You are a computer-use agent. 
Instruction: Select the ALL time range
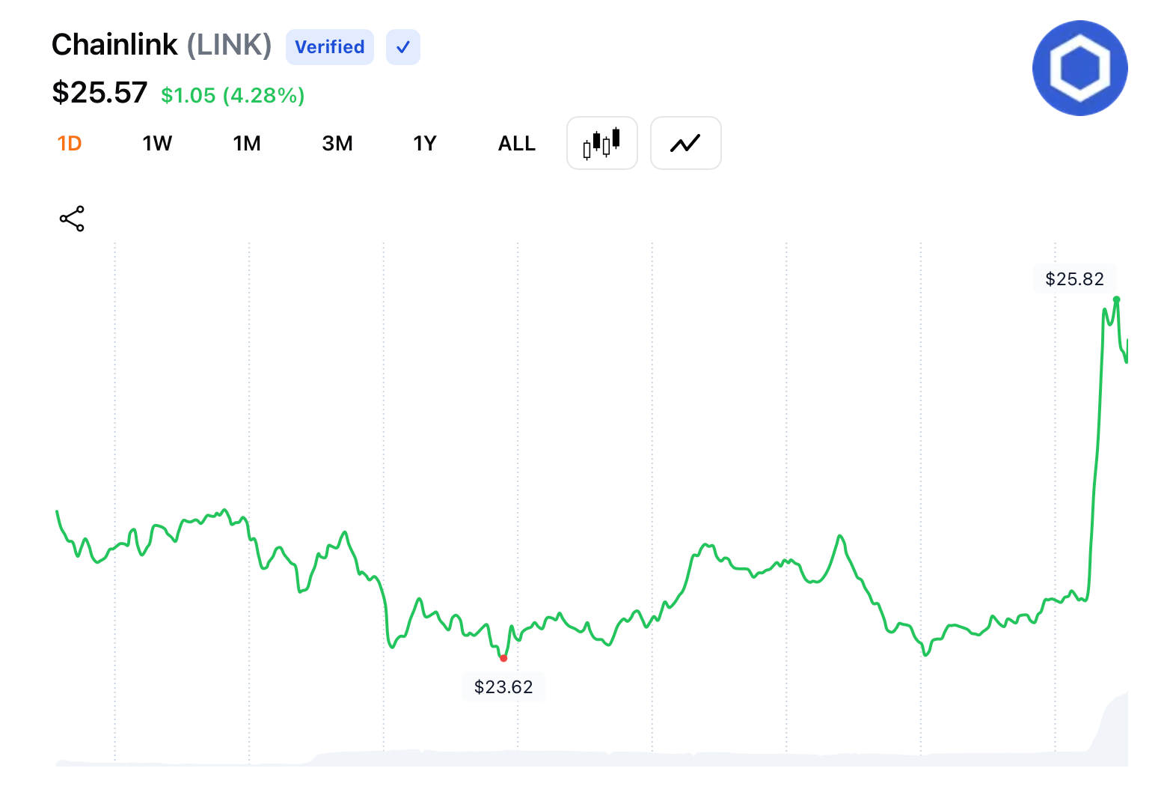pyautogui.click(x=516, y=143)
